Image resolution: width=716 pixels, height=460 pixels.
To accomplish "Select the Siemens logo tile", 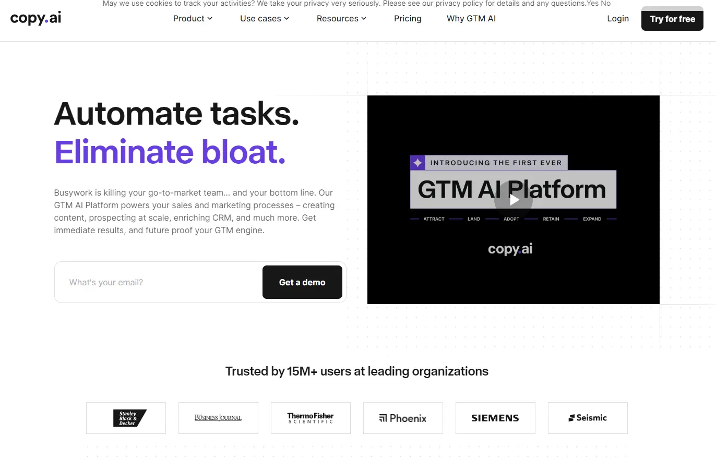I will tap(495, 418).
